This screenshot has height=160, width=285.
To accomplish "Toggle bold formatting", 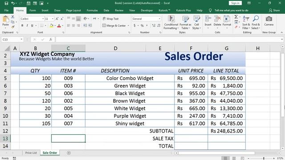I will point(22,26).
